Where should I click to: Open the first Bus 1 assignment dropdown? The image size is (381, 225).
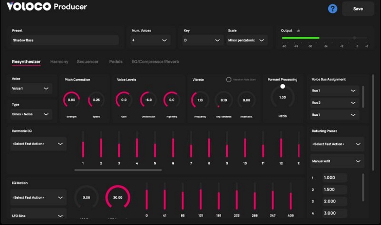[x=335, y=91]
